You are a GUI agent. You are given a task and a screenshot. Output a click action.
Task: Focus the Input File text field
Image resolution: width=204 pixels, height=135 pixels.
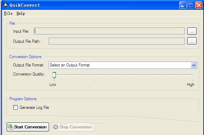(109, 31)
